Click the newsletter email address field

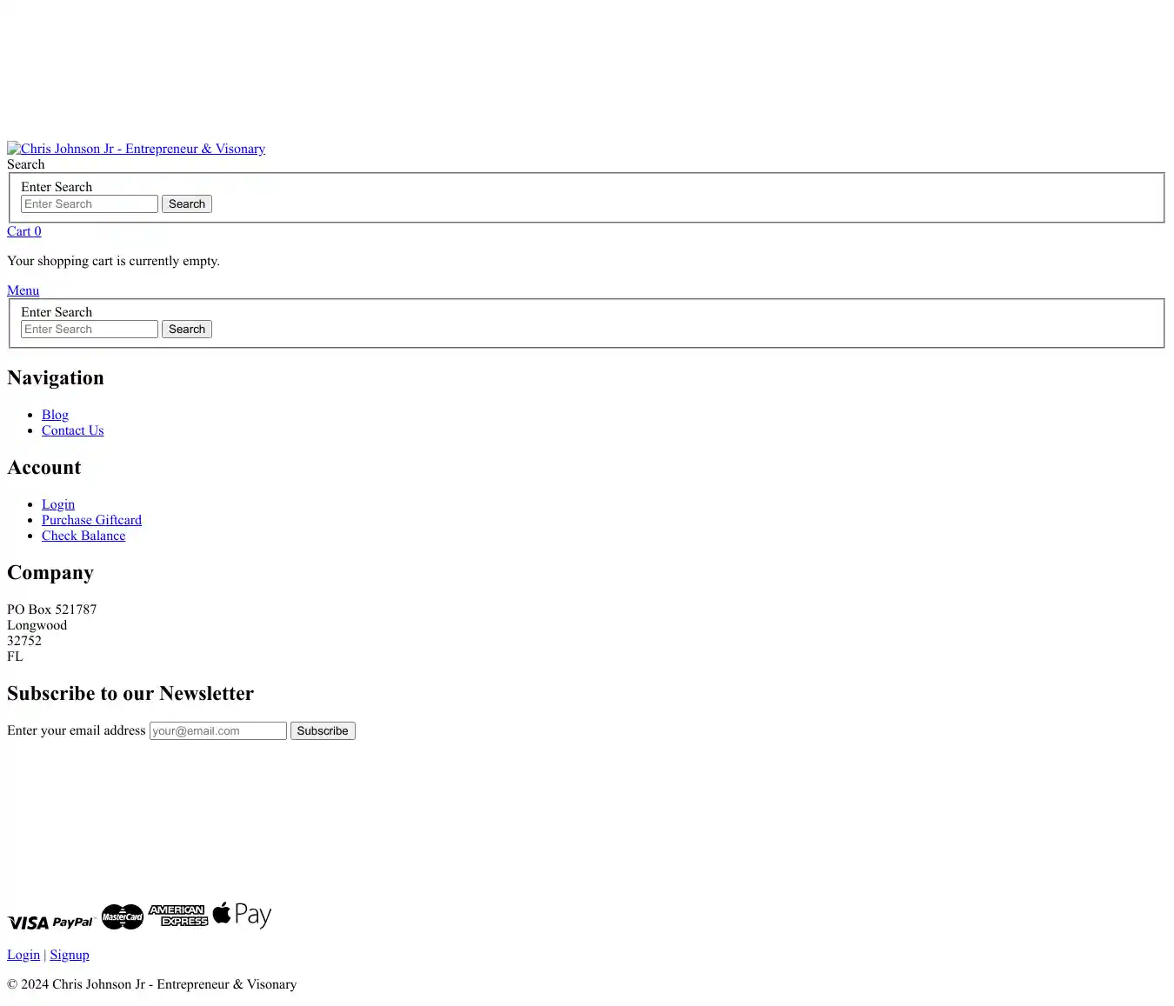[x=217, y=731]
